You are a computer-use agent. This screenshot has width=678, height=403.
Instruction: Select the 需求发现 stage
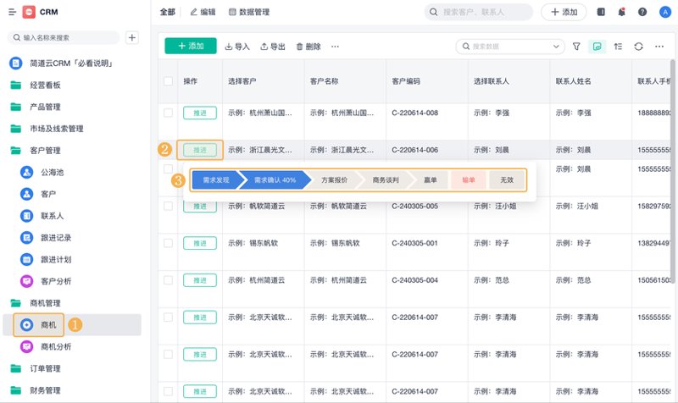216,179
